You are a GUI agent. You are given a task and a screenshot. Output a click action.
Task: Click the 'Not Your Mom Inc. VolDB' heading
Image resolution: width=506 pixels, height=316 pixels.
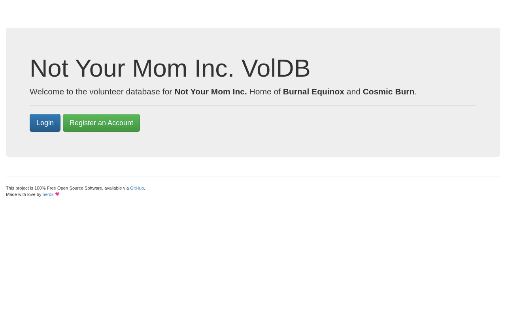click(x=170, y=68)
